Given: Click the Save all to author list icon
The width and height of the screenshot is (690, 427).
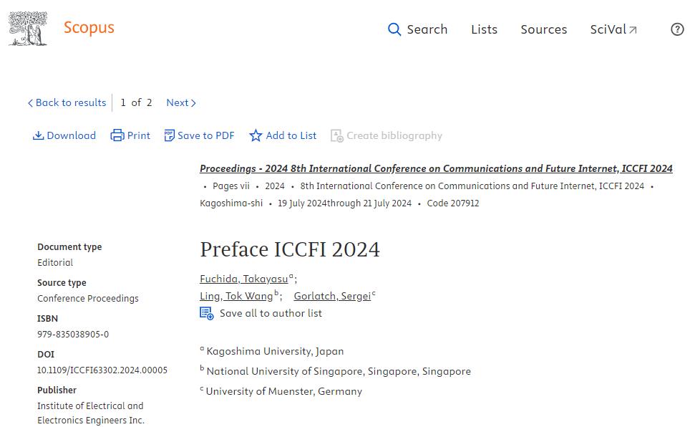Looking at the screenshot, I should 207,313.
